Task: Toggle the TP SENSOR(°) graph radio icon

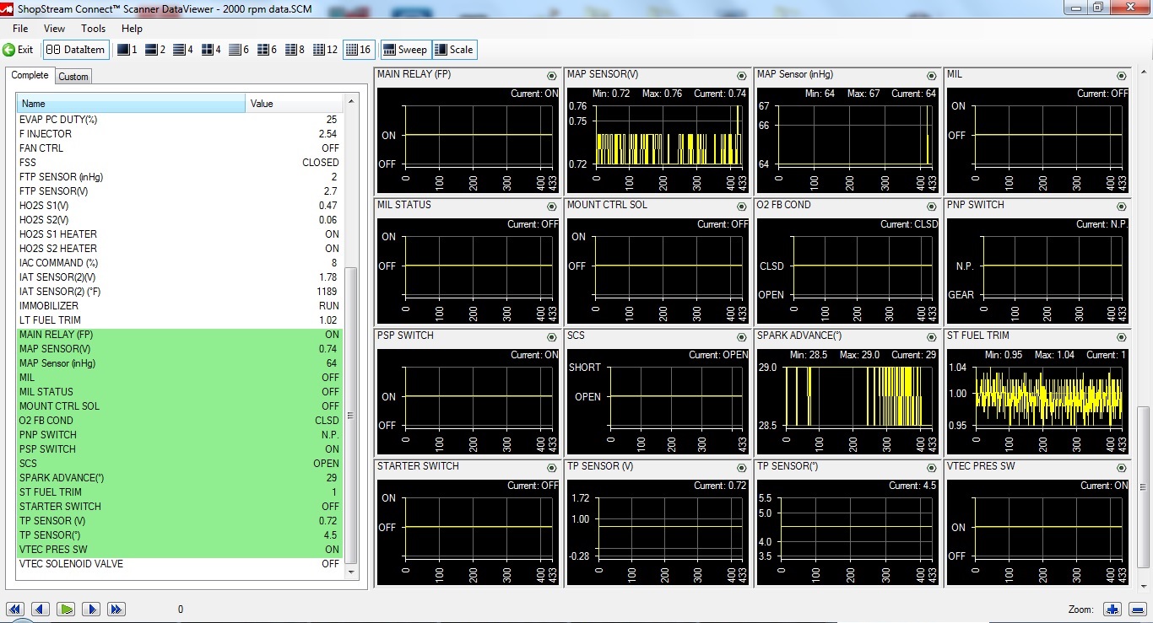Action: [932, 468]
